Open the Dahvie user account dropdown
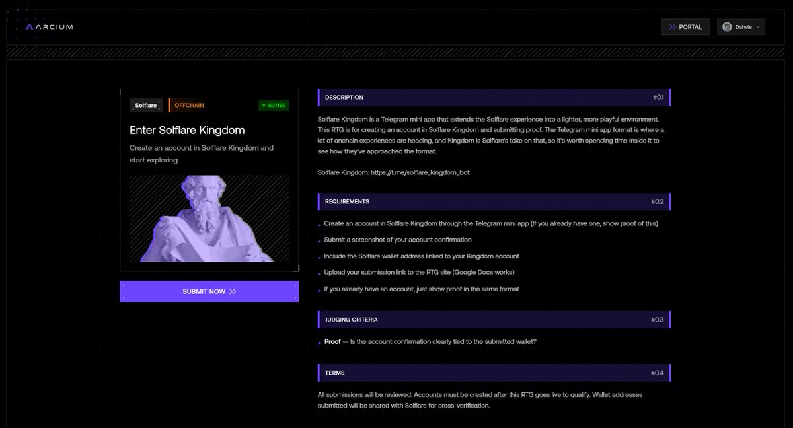Viewport: 793px width, 428px height. click(x=741, y=27)
